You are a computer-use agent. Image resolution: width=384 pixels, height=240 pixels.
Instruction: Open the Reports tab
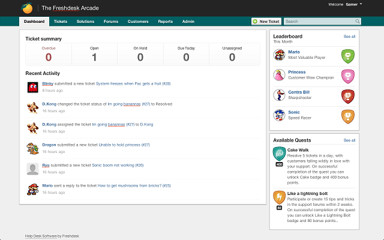[x=166, y=22]
